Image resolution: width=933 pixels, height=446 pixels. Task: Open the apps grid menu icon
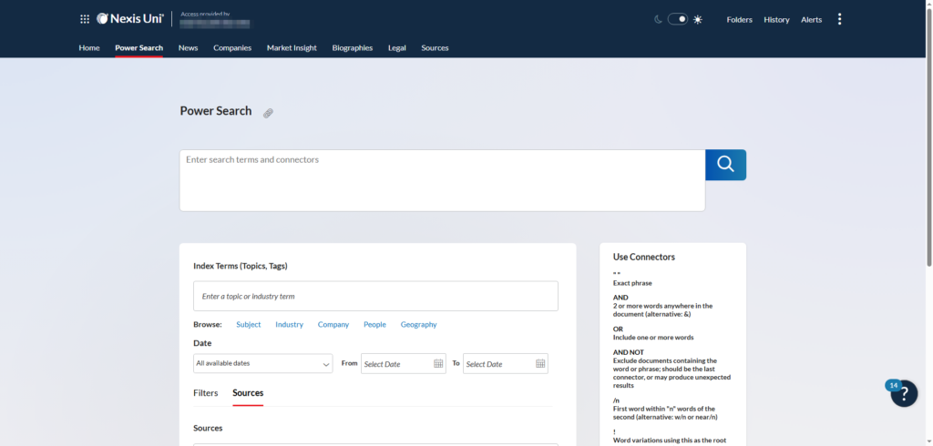click(x=85, y=19)
